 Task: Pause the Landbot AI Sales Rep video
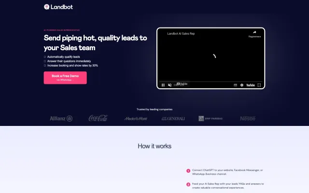pyautogui.click(x=163, y=85)
